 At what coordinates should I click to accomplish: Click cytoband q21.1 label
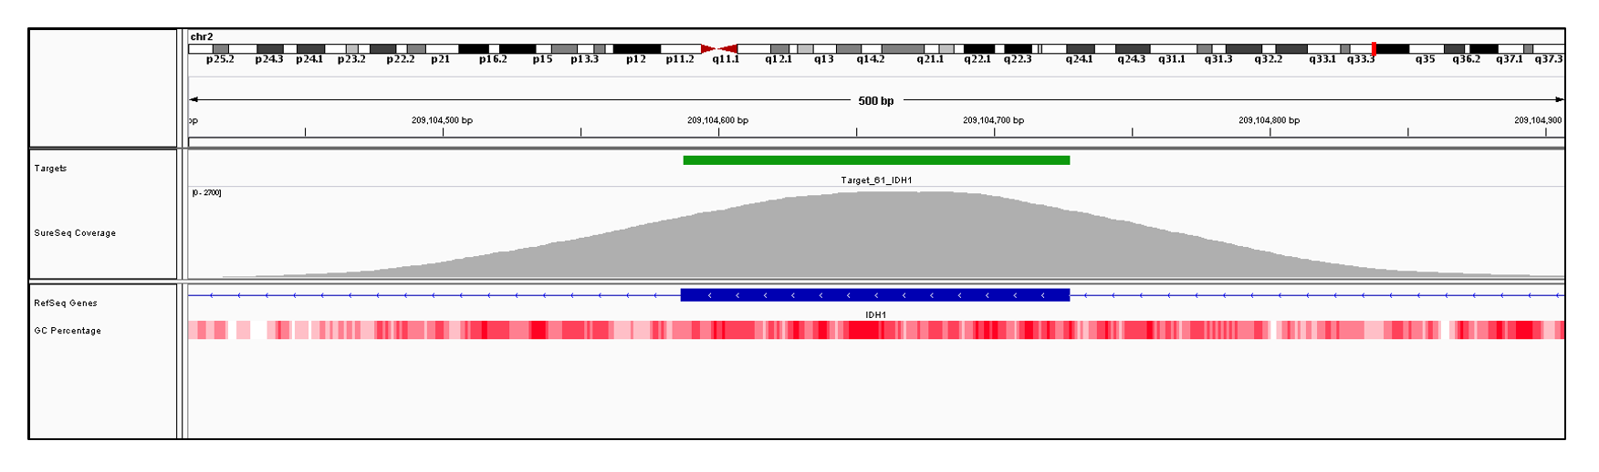point(931,59)
